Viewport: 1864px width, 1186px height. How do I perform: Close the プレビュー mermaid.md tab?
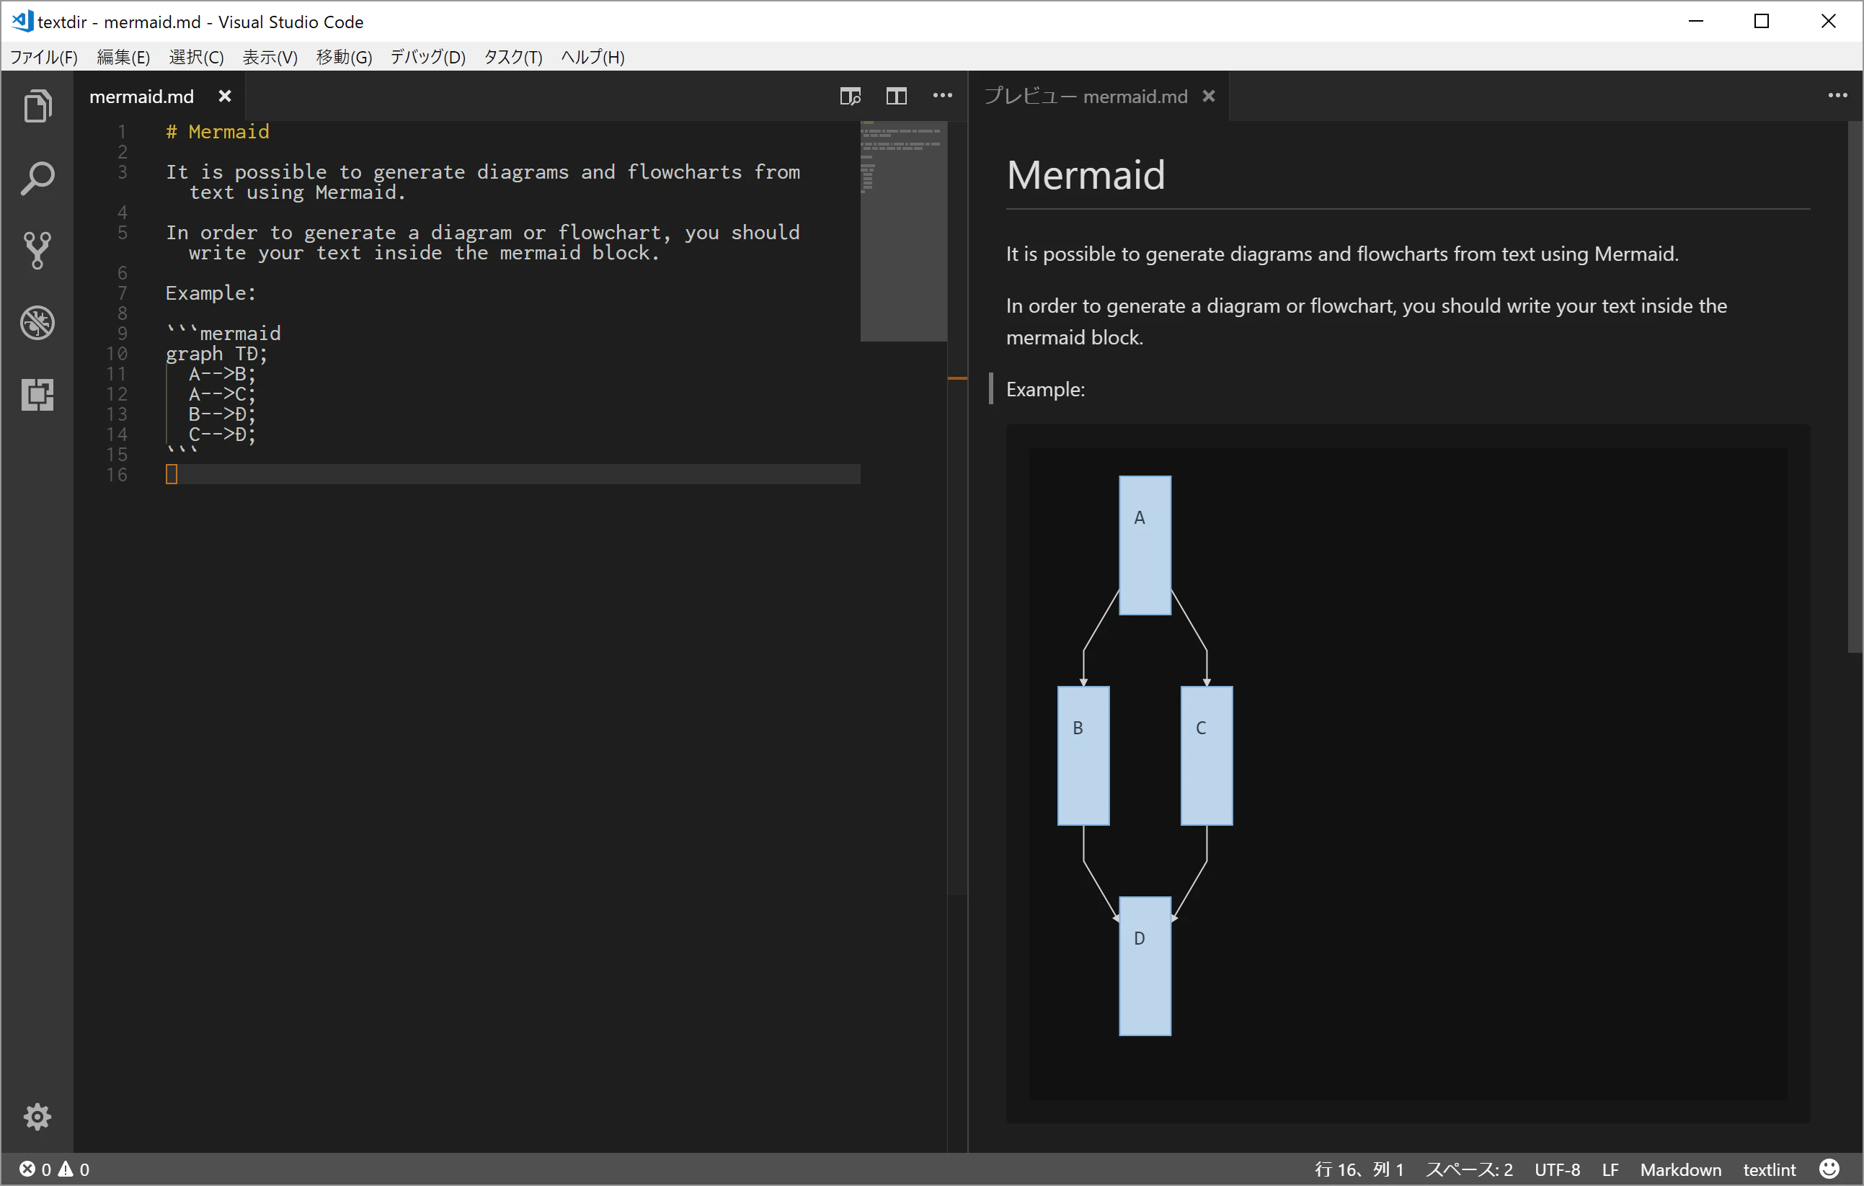pos(1208,96)
